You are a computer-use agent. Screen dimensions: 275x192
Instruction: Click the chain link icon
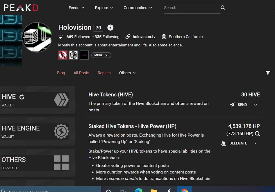coord(128,37)
